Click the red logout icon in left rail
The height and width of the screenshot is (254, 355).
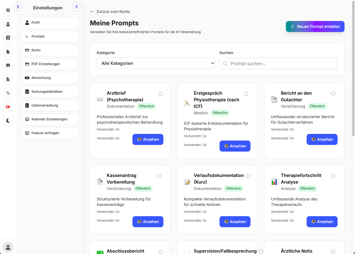(8, 107)
